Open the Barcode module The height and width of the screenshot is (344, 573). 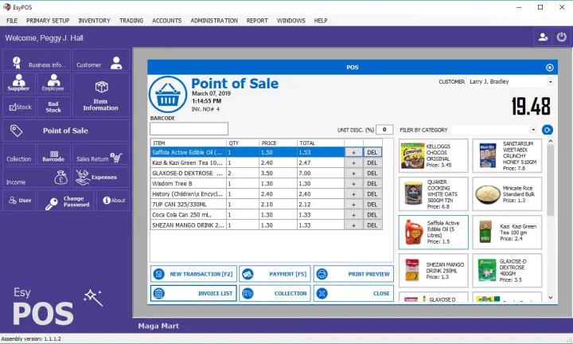tap(54, 154)
